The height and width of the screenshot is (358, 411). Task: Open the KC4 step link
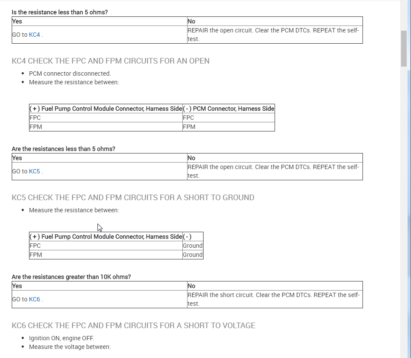34,35
